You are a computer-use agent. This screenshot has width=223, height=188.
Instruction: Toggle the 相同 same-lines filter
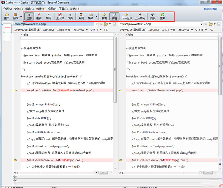point(48,16)
